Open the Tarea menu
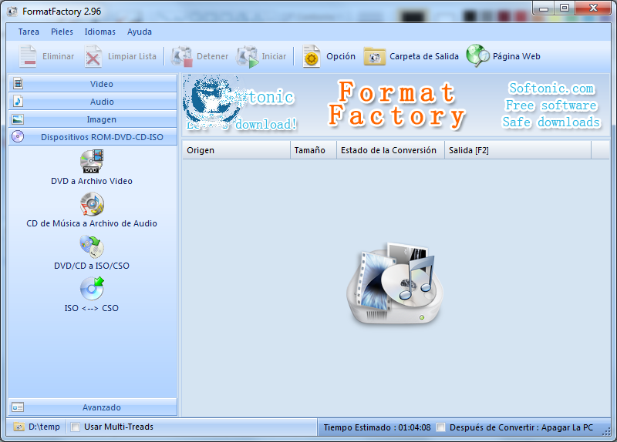 tap(29, 32)
